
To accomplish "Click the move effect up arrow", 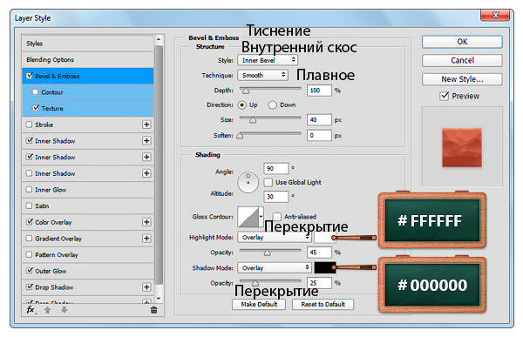I will [47, 310].
